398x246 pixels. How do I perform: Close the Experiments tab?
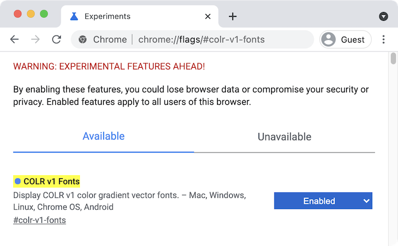208,16
